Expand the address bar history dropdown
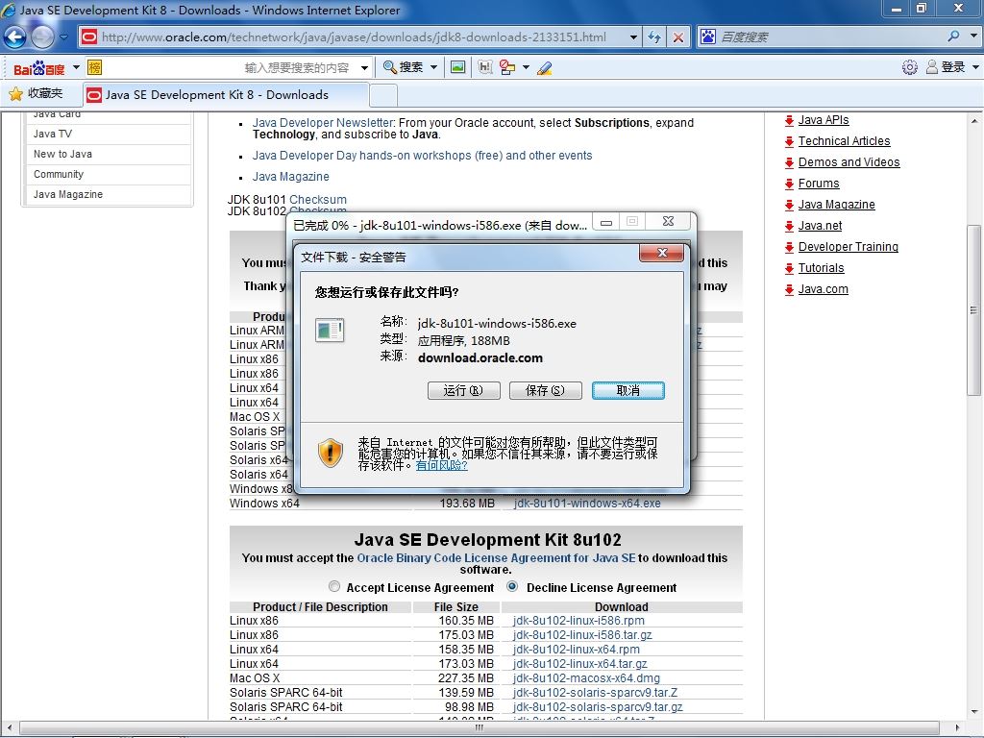Image resolution: width=984 pixels, height=738 pixels. [633, 37]
